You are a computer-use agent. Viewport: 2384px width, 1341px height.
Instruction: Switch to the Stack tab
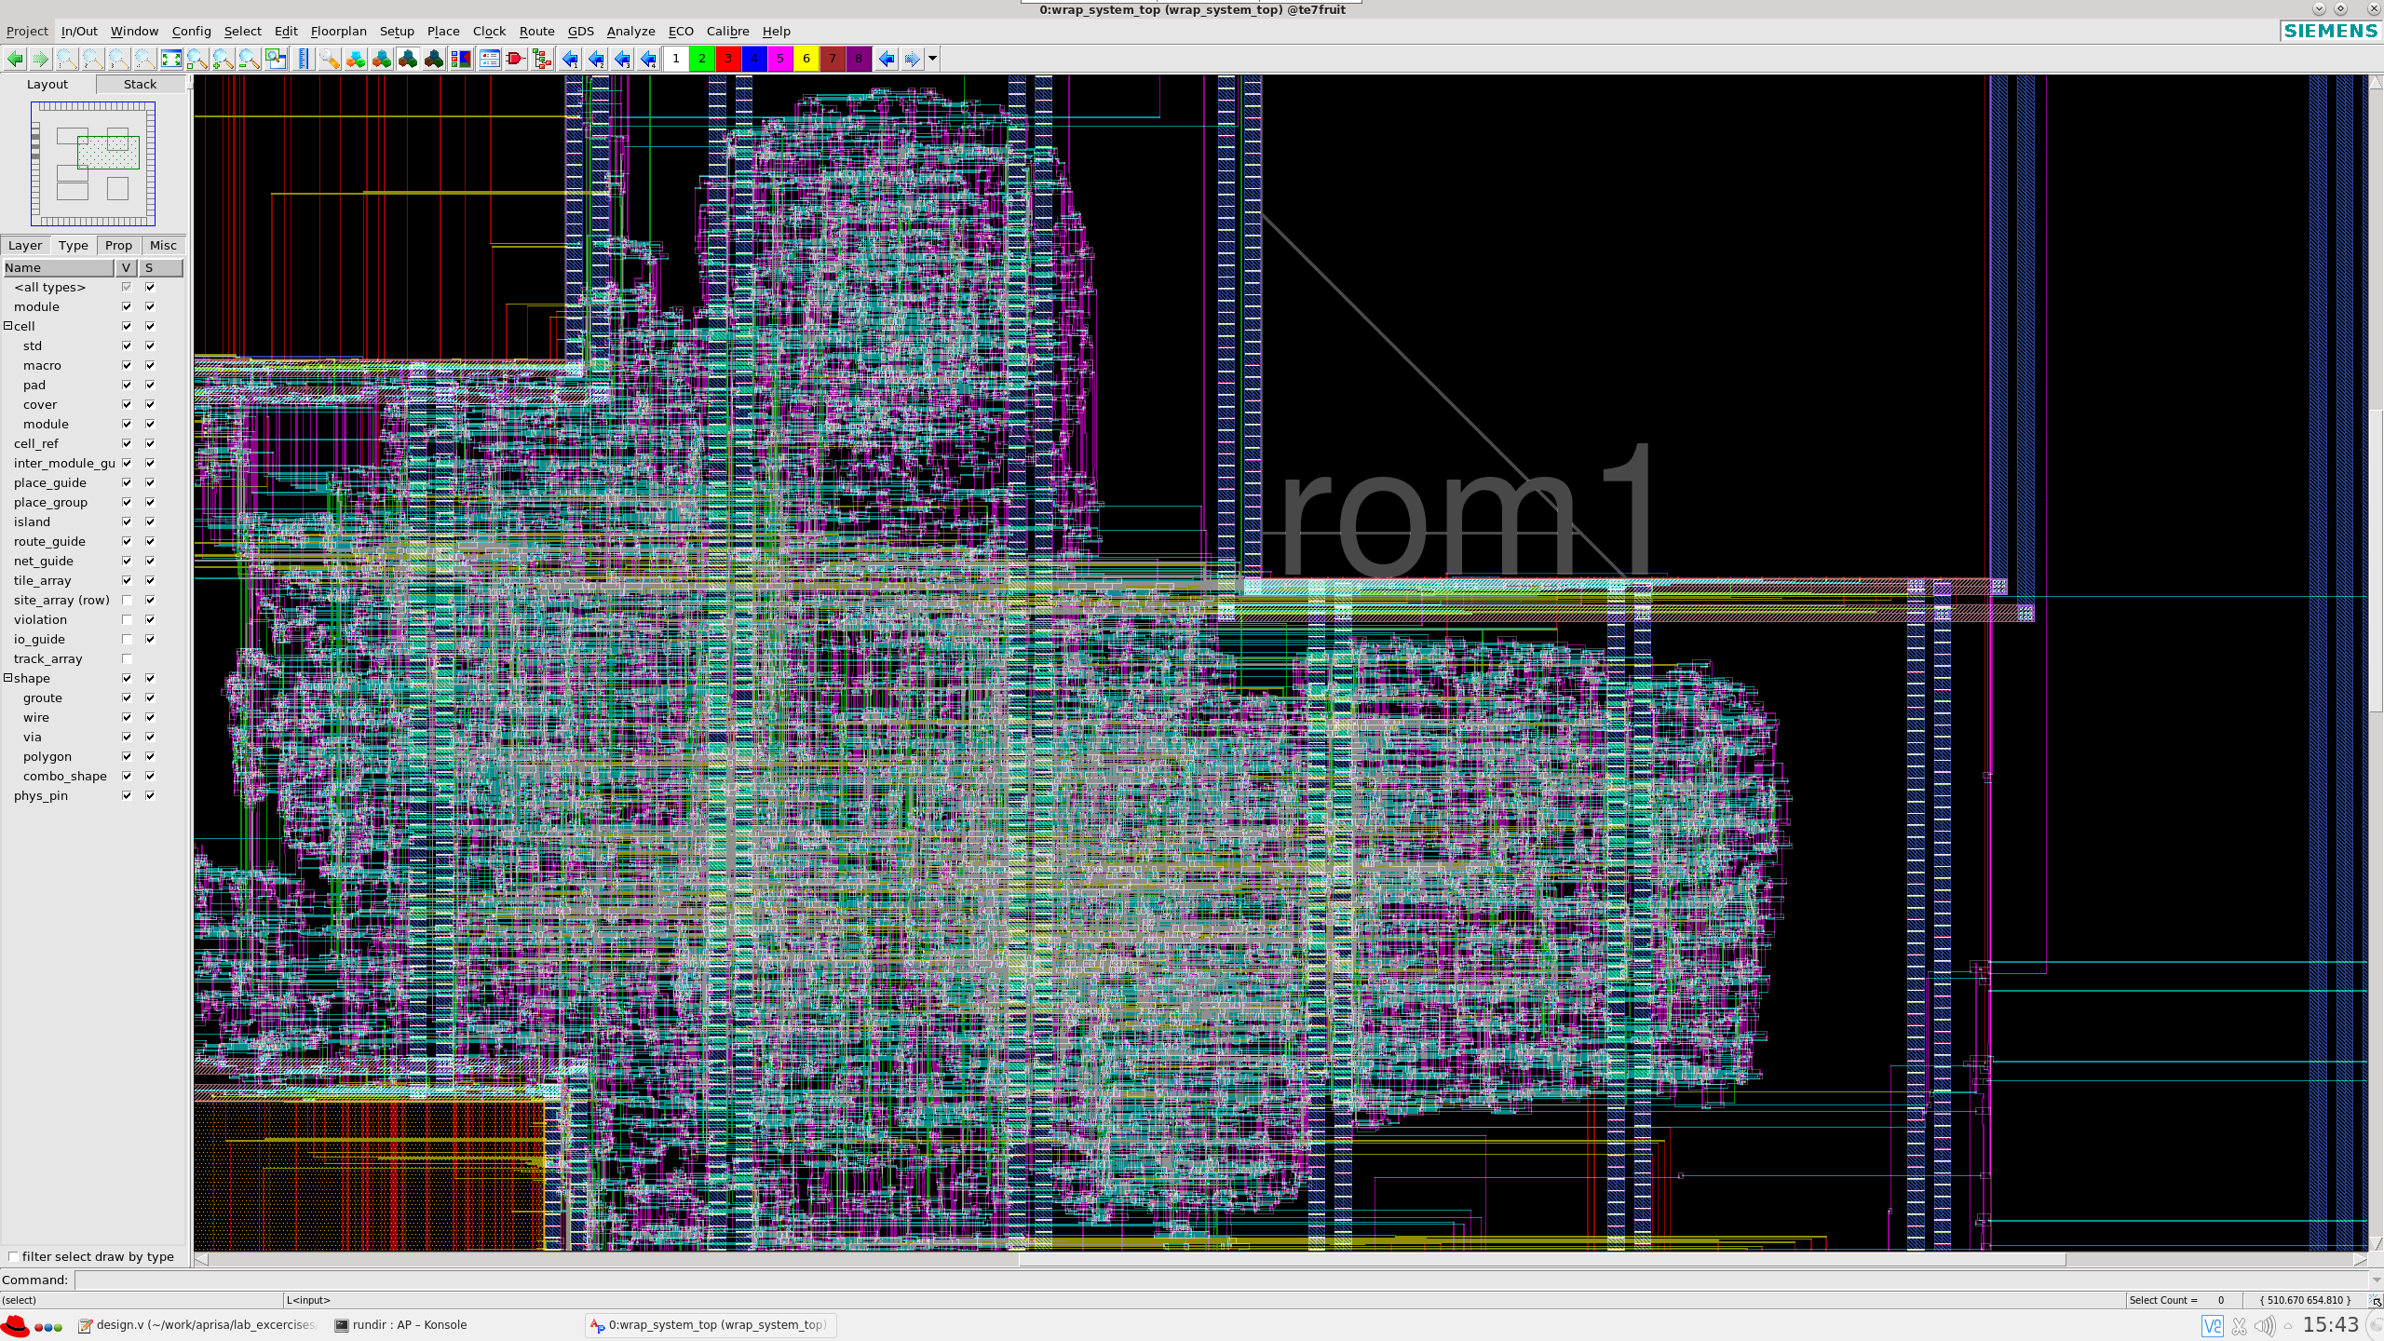tap(140, 84)
